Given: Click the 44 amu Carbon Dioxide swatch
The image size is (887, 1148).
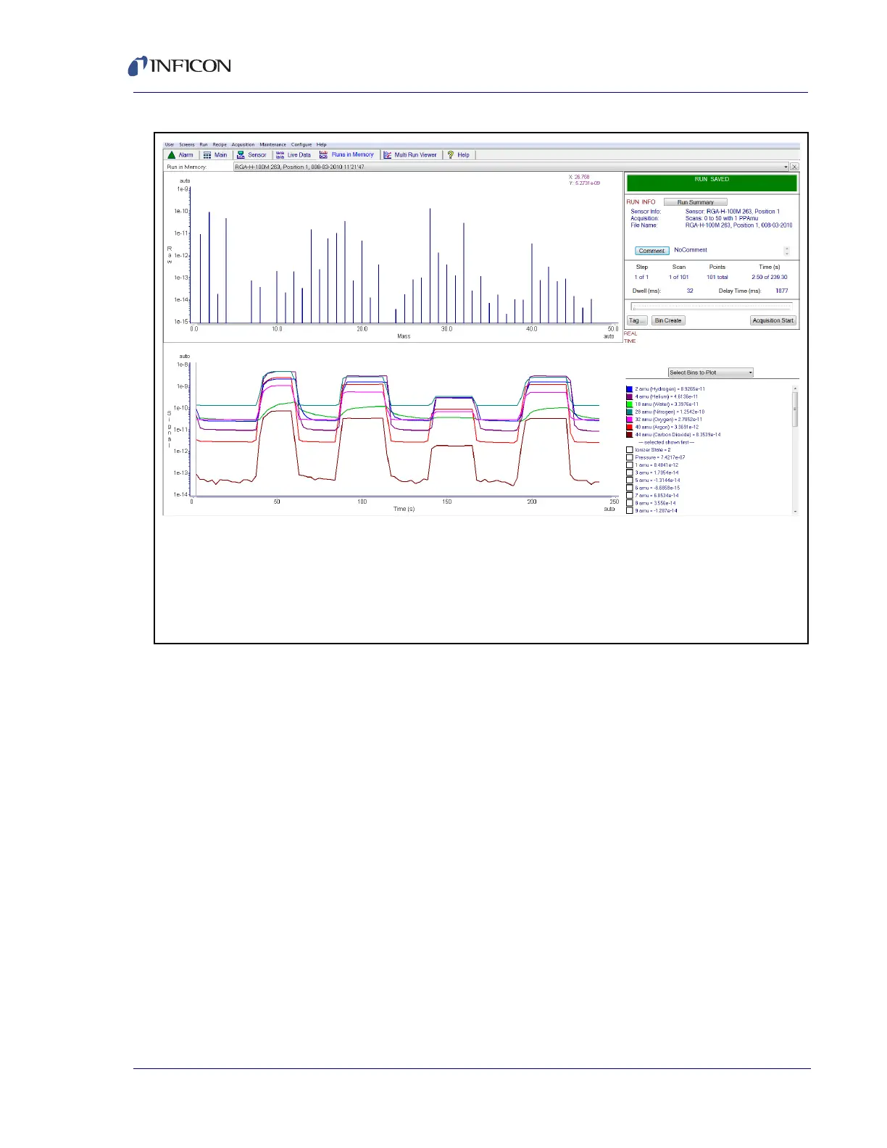Looking at the screenshot, I should coord(630,435).
